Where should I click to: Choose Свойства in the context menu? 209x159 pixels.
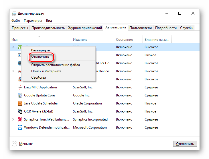pyautogui.click(x=38, y=77)
